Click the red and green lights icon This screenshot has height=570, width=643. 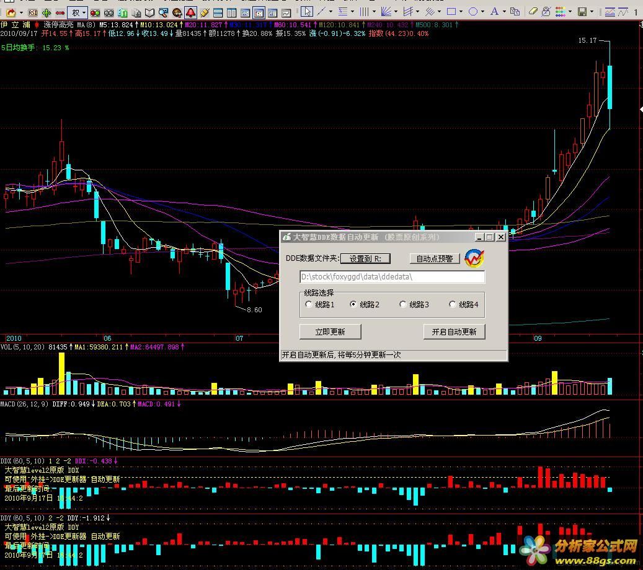[95, 13]
